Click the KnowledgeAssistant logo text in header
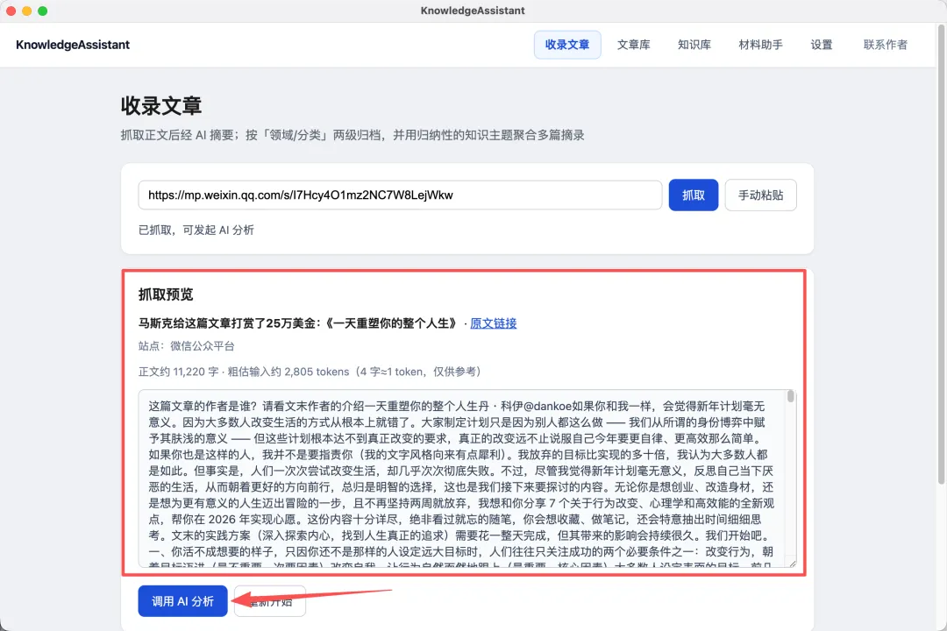947x631 pixels. click(73, 45)
